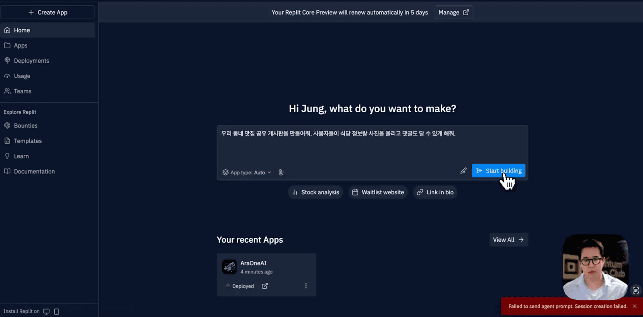Viewport: 643px width, 317px height.
Task: Click the mobile install icon
Action: [57, 311]
